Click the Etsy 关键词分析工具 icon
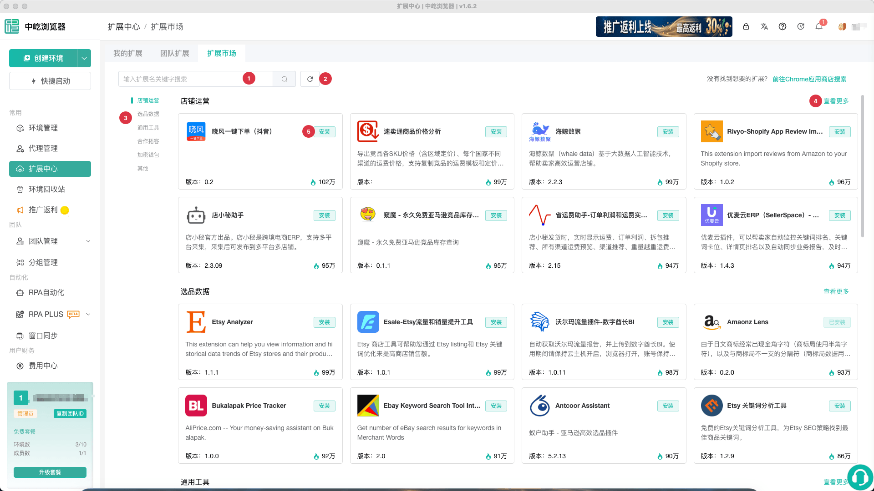The width and height of the screenshot is (874, 491). pos(712,406)
